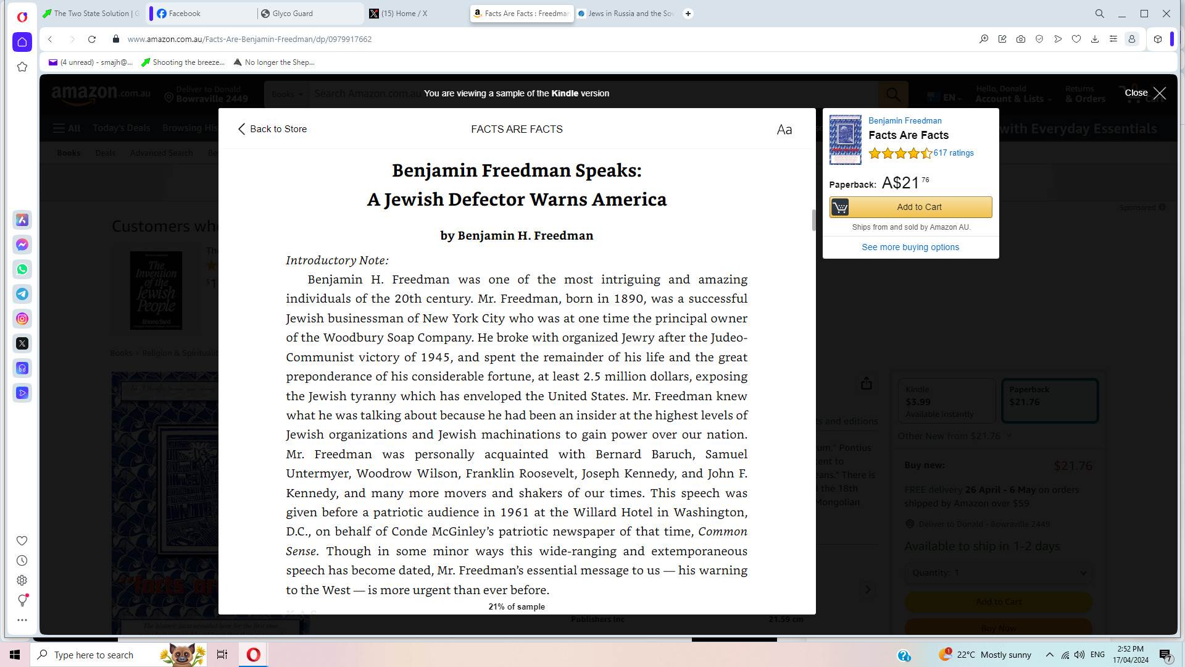The width and height of the screenshot is (1185, 667).
Task: Click the reload page icon
Action: [92, 39]
